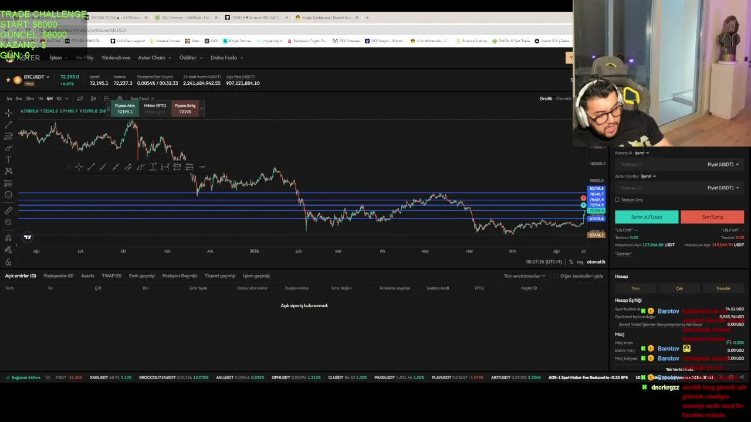Click the 'Piyasa Satış' market sell button
The image size is (751, 422).
coord(185,108)
